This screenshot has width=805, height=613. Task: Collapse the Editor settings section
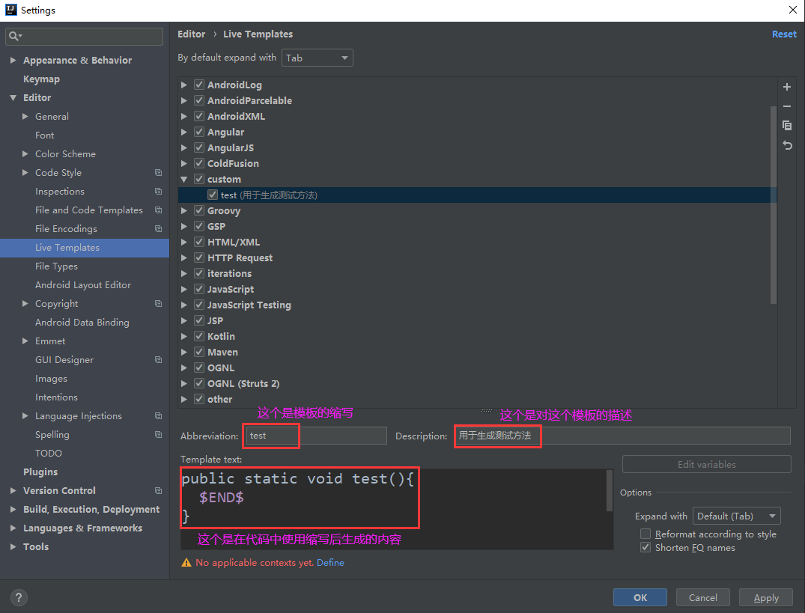[13, 97]
